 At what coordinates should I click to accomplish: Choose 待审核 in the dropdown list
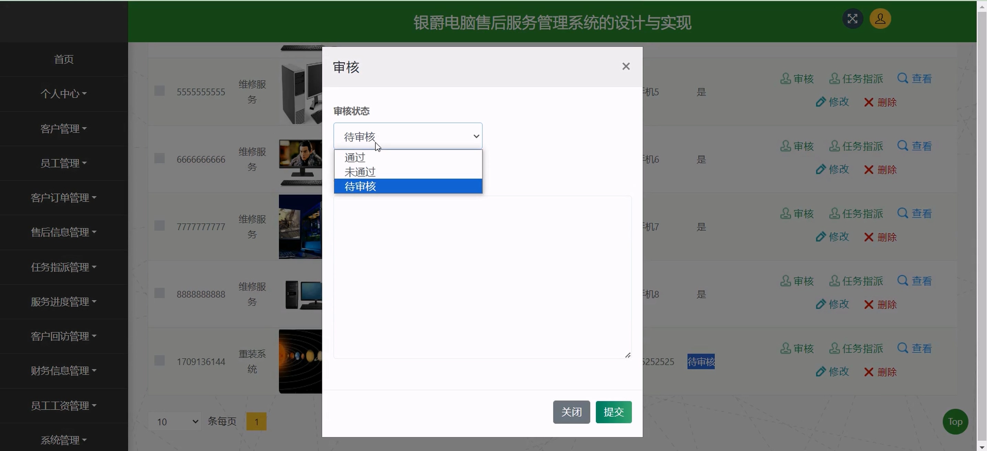tap(408, 186)
